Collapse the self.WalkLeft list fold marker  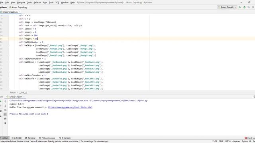click(9, 79)
